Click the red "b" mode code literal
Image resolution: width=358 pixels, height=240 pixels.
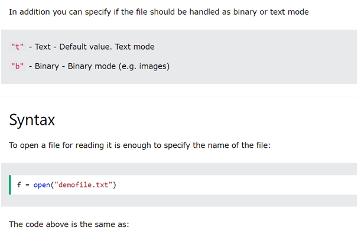(x=17, y=66)
